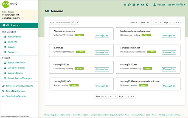
Task: Click the Quick search domains field
Action: 60,22
